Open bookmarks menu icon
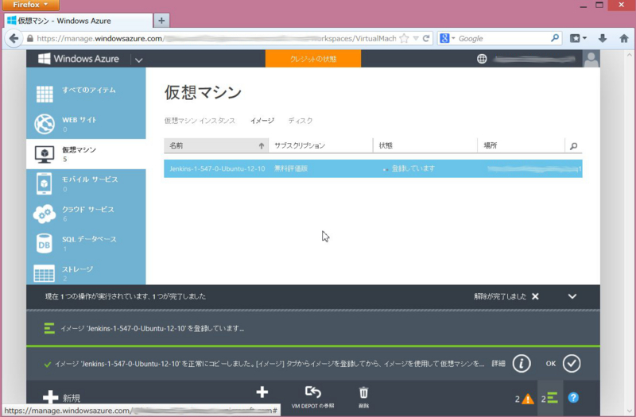636x417 pixels. pos(578,38)
